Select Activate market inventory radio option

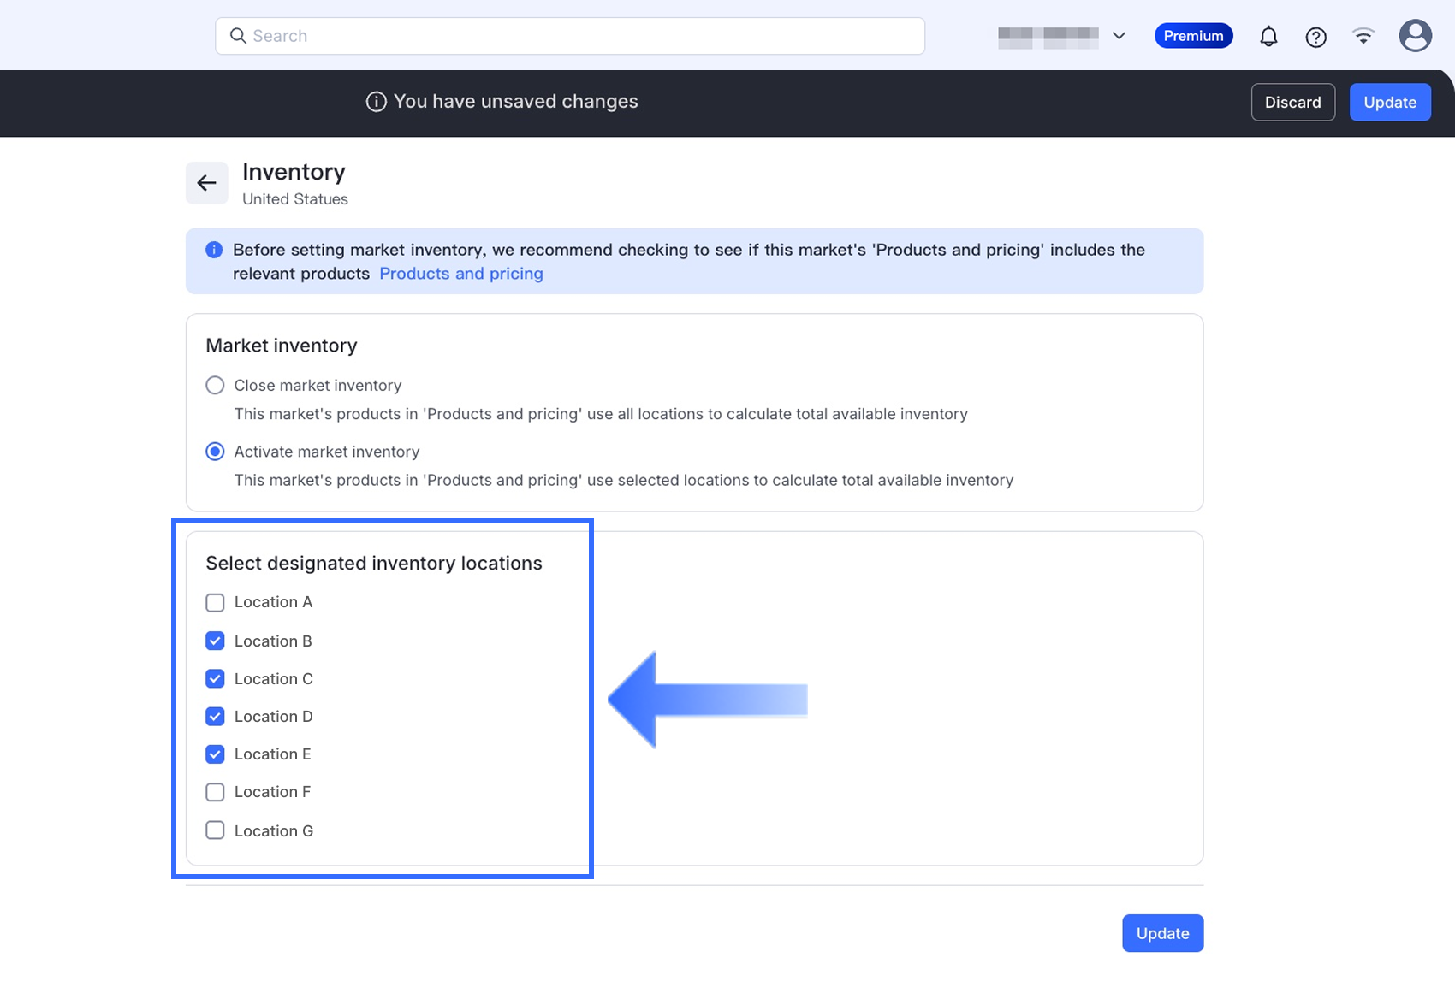tap(215, 452)
